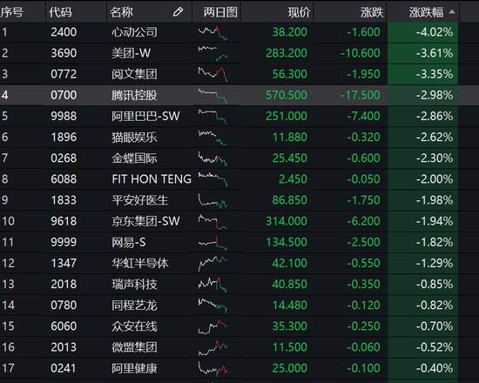This screenshot has height=383, width=479.
Task: Click the 两日图 column header
Action: coord(220,12)
